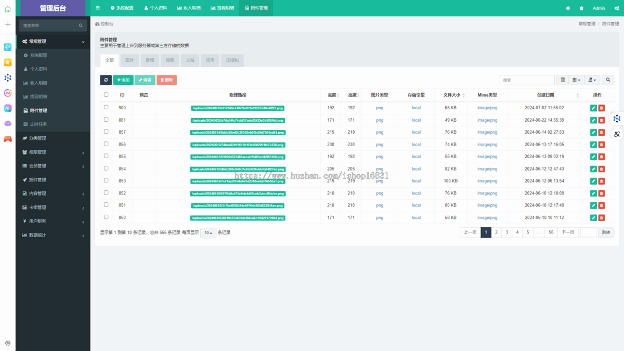Click the home icon in top header
Screen dimensions: 624x351
pos(568,8)
